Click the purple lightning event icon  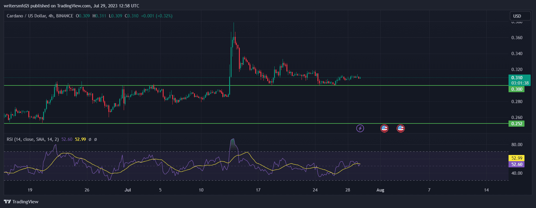pos(360,128)
